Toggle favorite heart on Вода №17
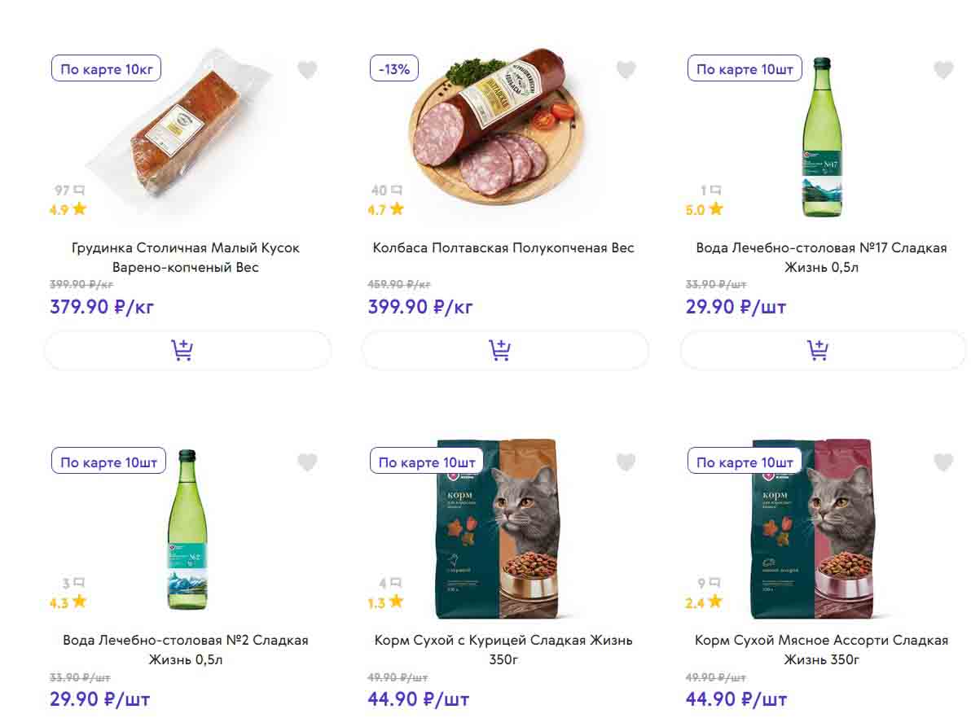Image resolution: width=971 pixels, height=718 pixels. [942, 71]
